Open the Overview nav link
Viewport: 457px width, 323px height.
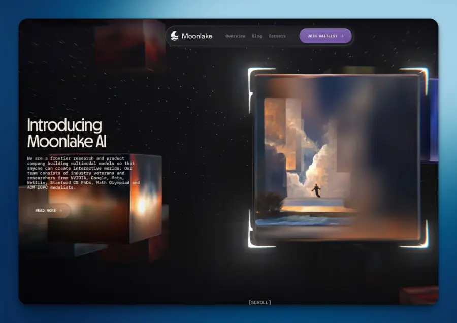[236, 36]
